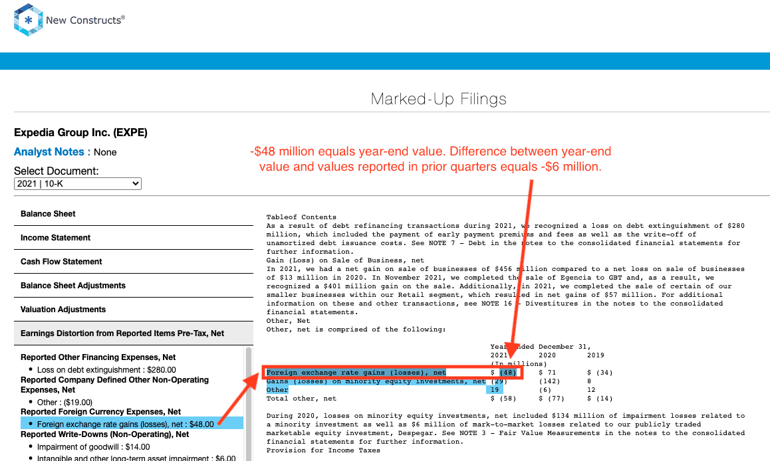This screenshot has width=770, height=461.
Task: Click the $ (14) total value for 2019
Action: (600, 398)
